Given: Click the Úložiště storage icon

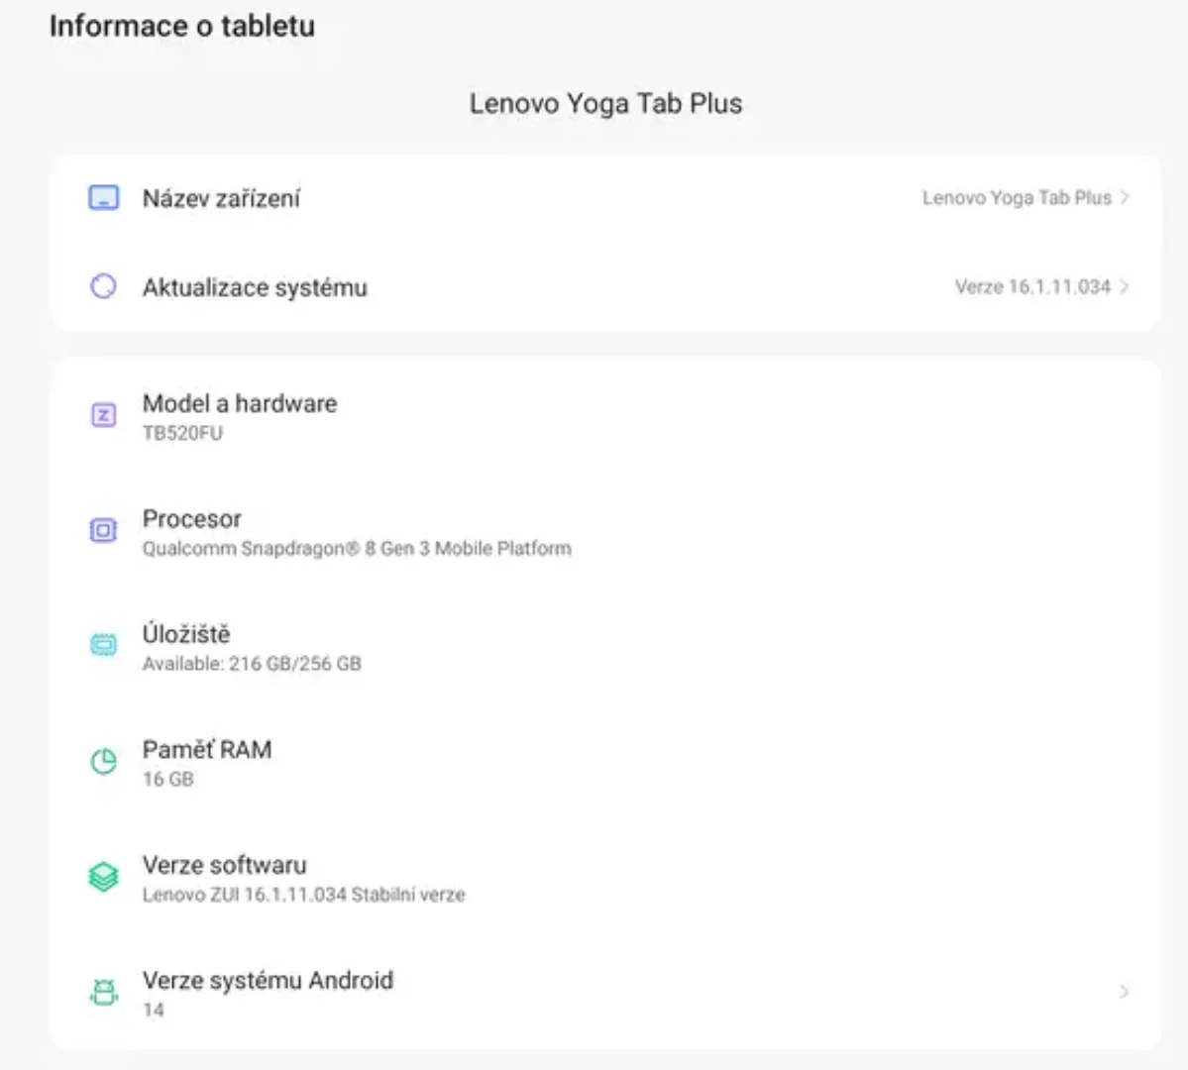Looking at the screenshot, I should coord(104,645).
